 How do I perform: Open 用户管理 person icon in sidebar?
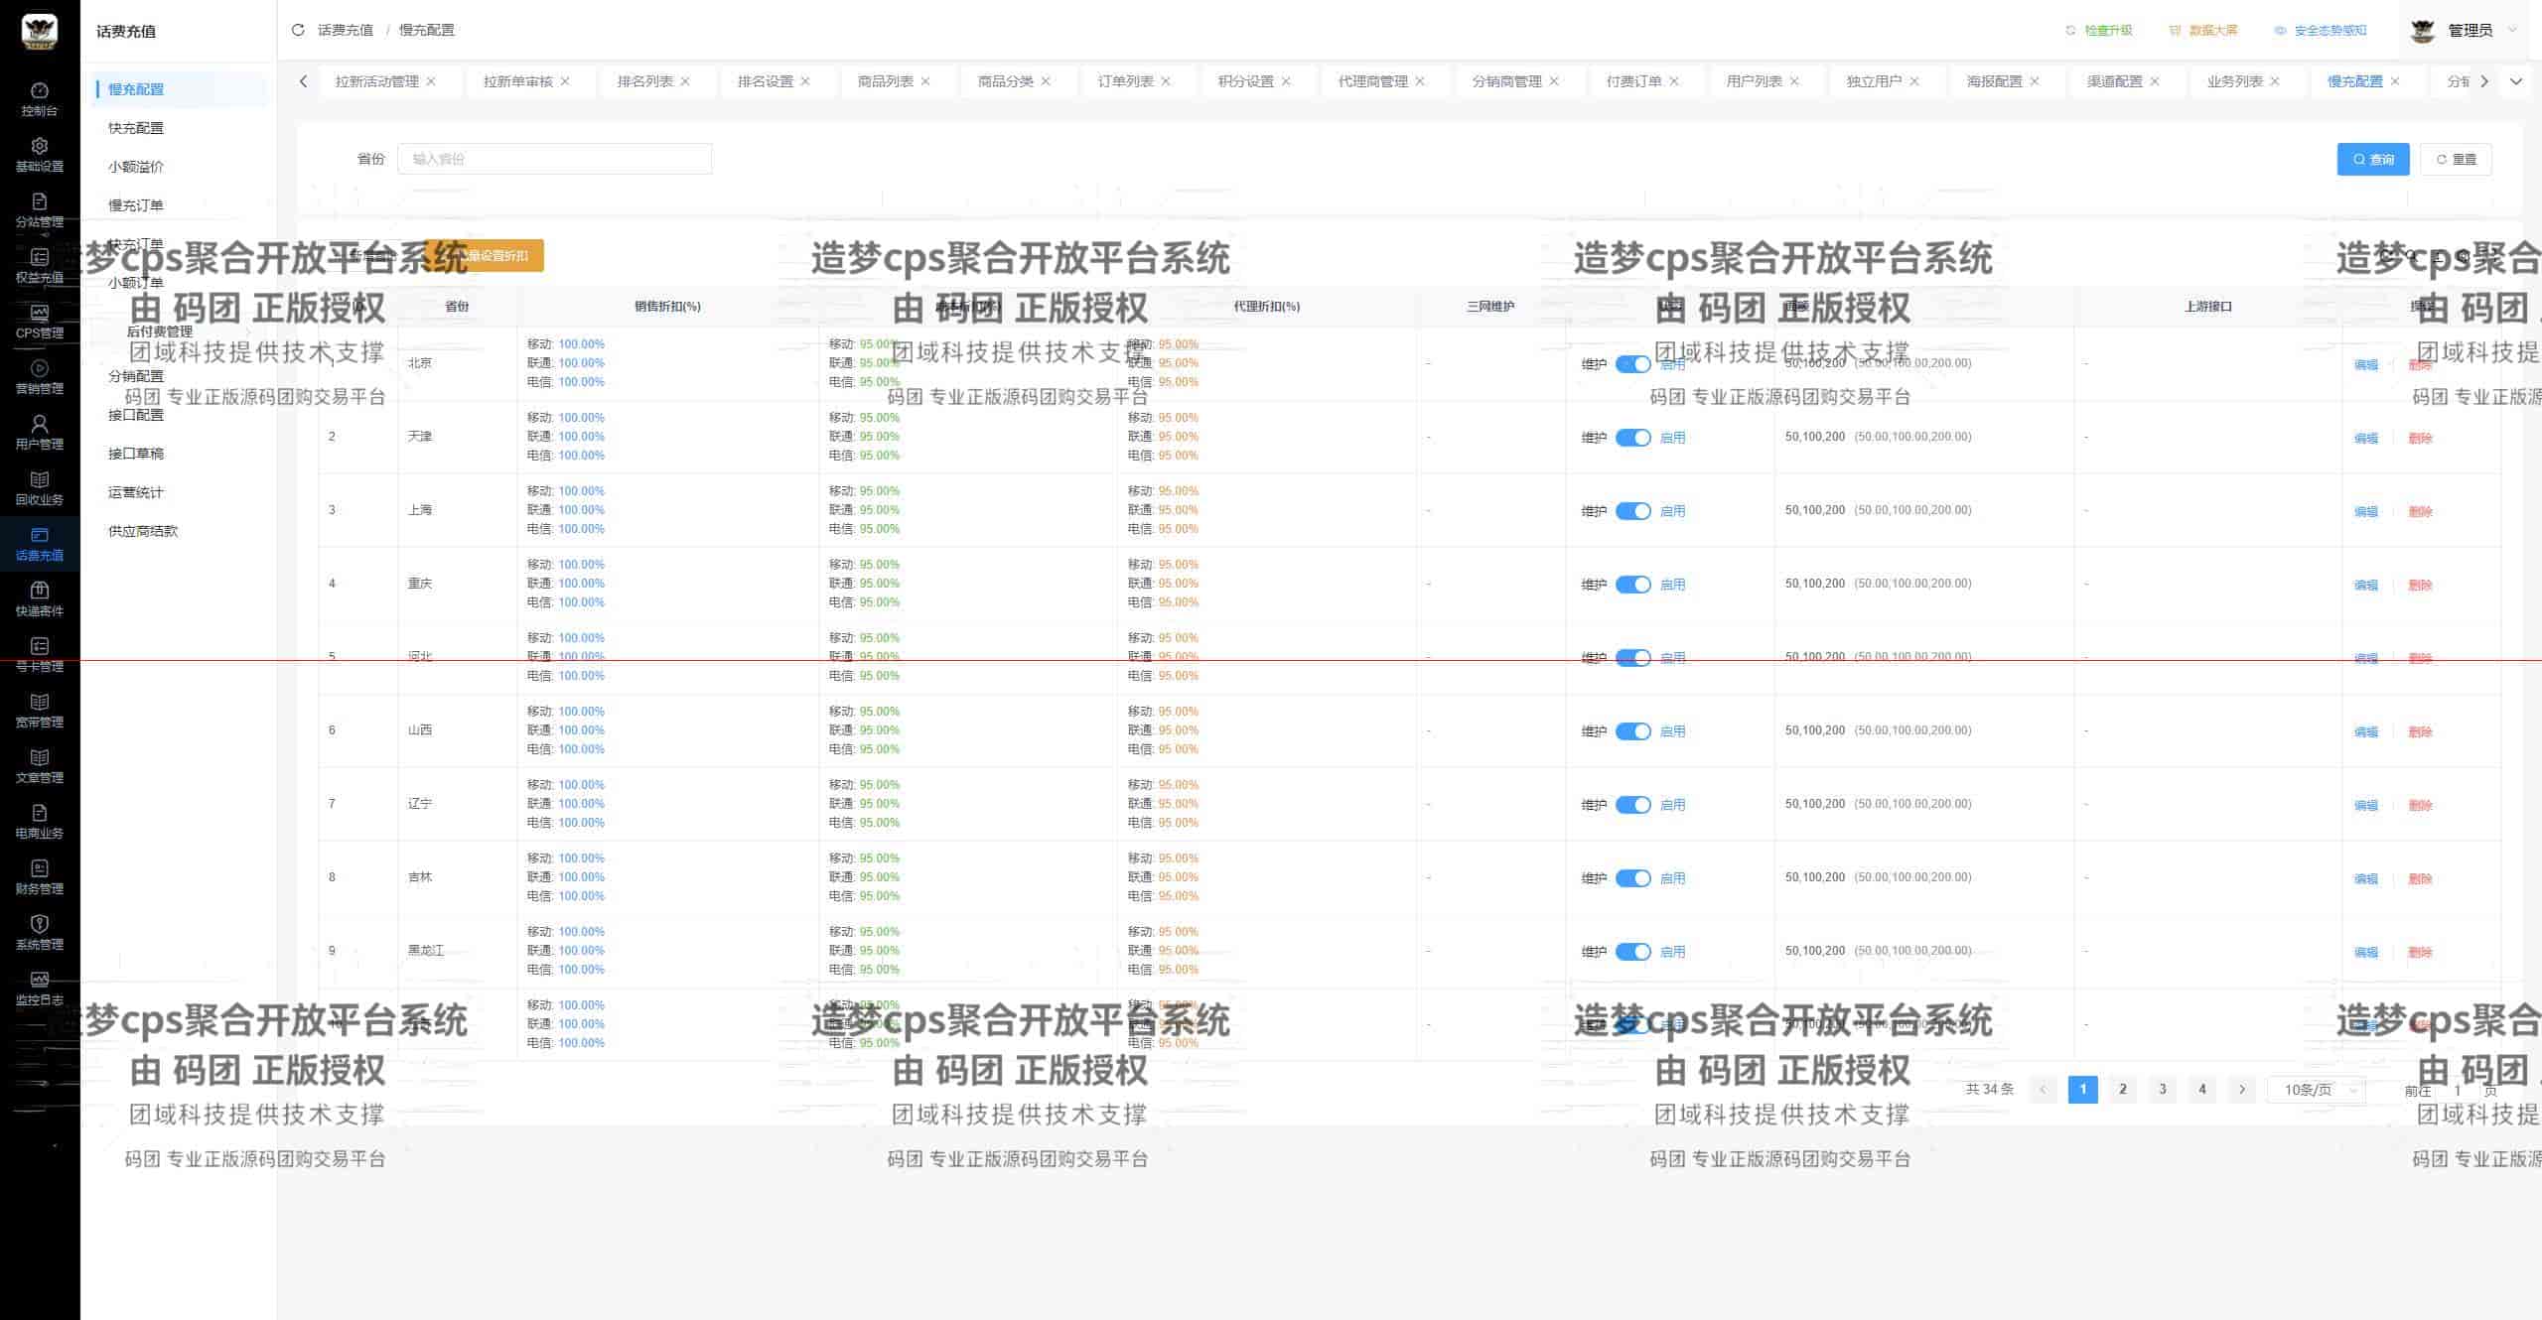click(x=40, y=433)
